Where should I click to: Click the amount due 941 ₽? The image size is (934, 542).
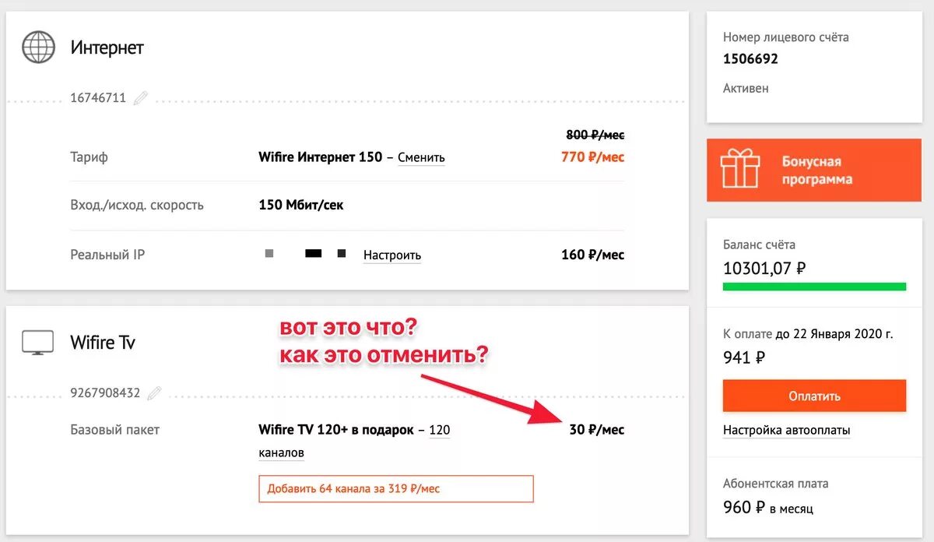tap(744, 358)
